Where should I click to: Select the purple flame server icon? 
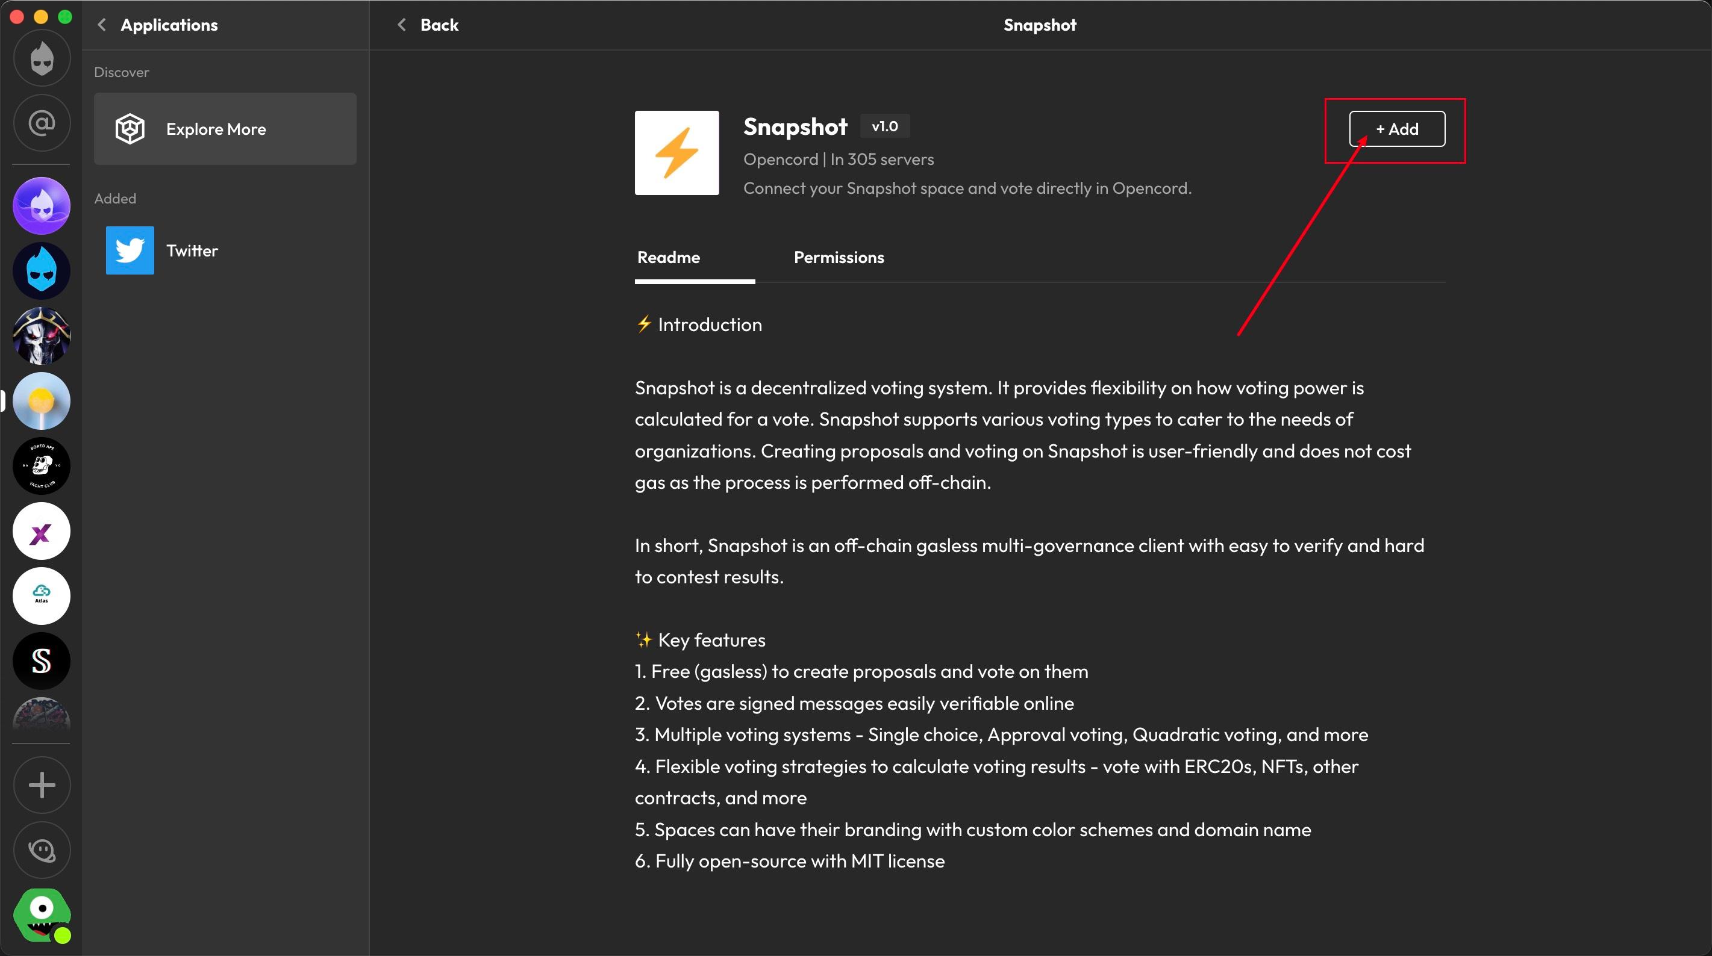42,206
